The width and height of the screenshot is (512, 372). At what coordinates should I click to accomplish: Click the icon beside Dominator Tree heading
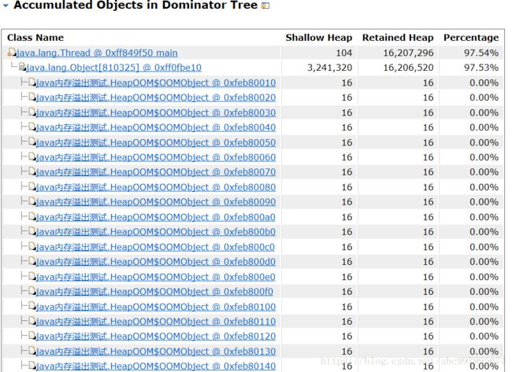click(x=265, y=6)
